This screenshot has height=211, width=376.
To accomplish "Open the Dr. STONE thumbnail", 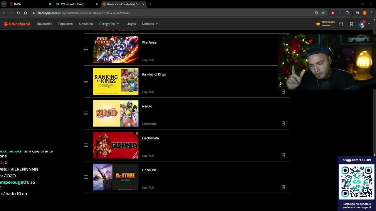I will click(x=116, y=177).
